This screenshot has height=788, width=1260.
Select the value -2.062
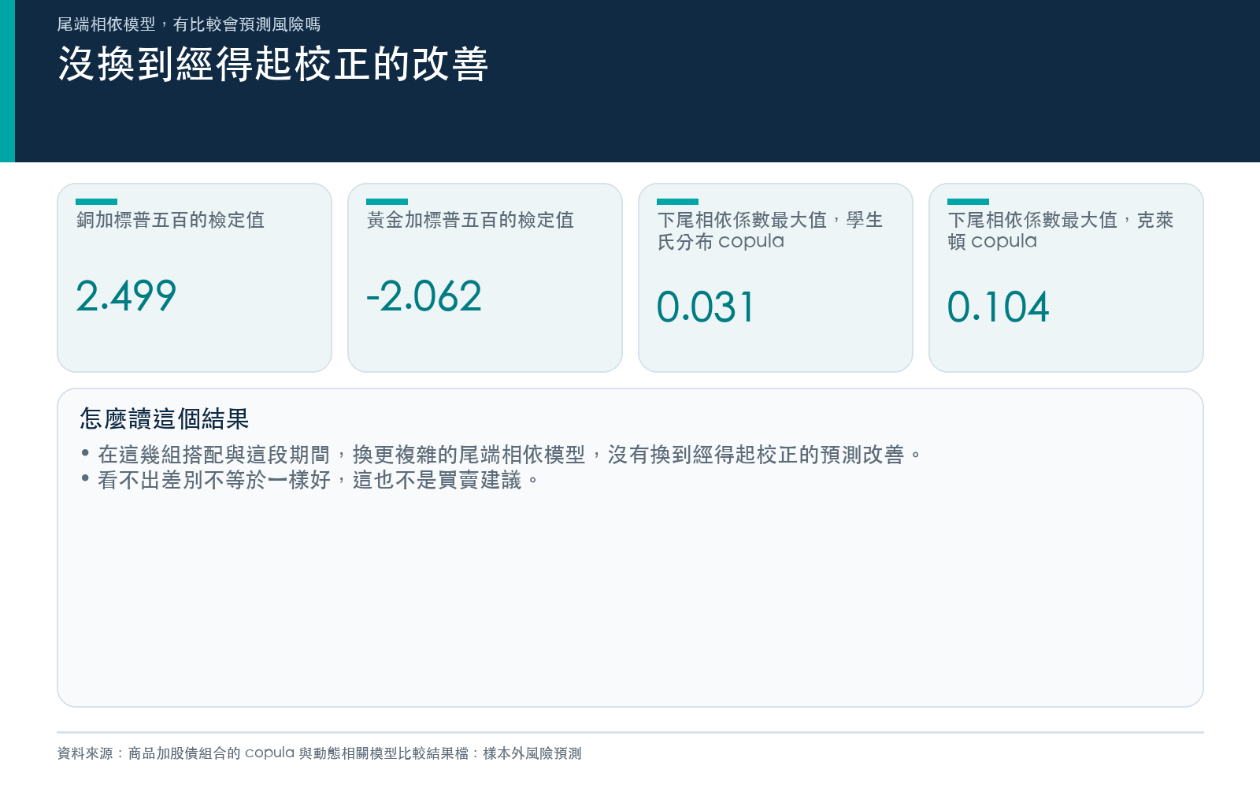424,296
